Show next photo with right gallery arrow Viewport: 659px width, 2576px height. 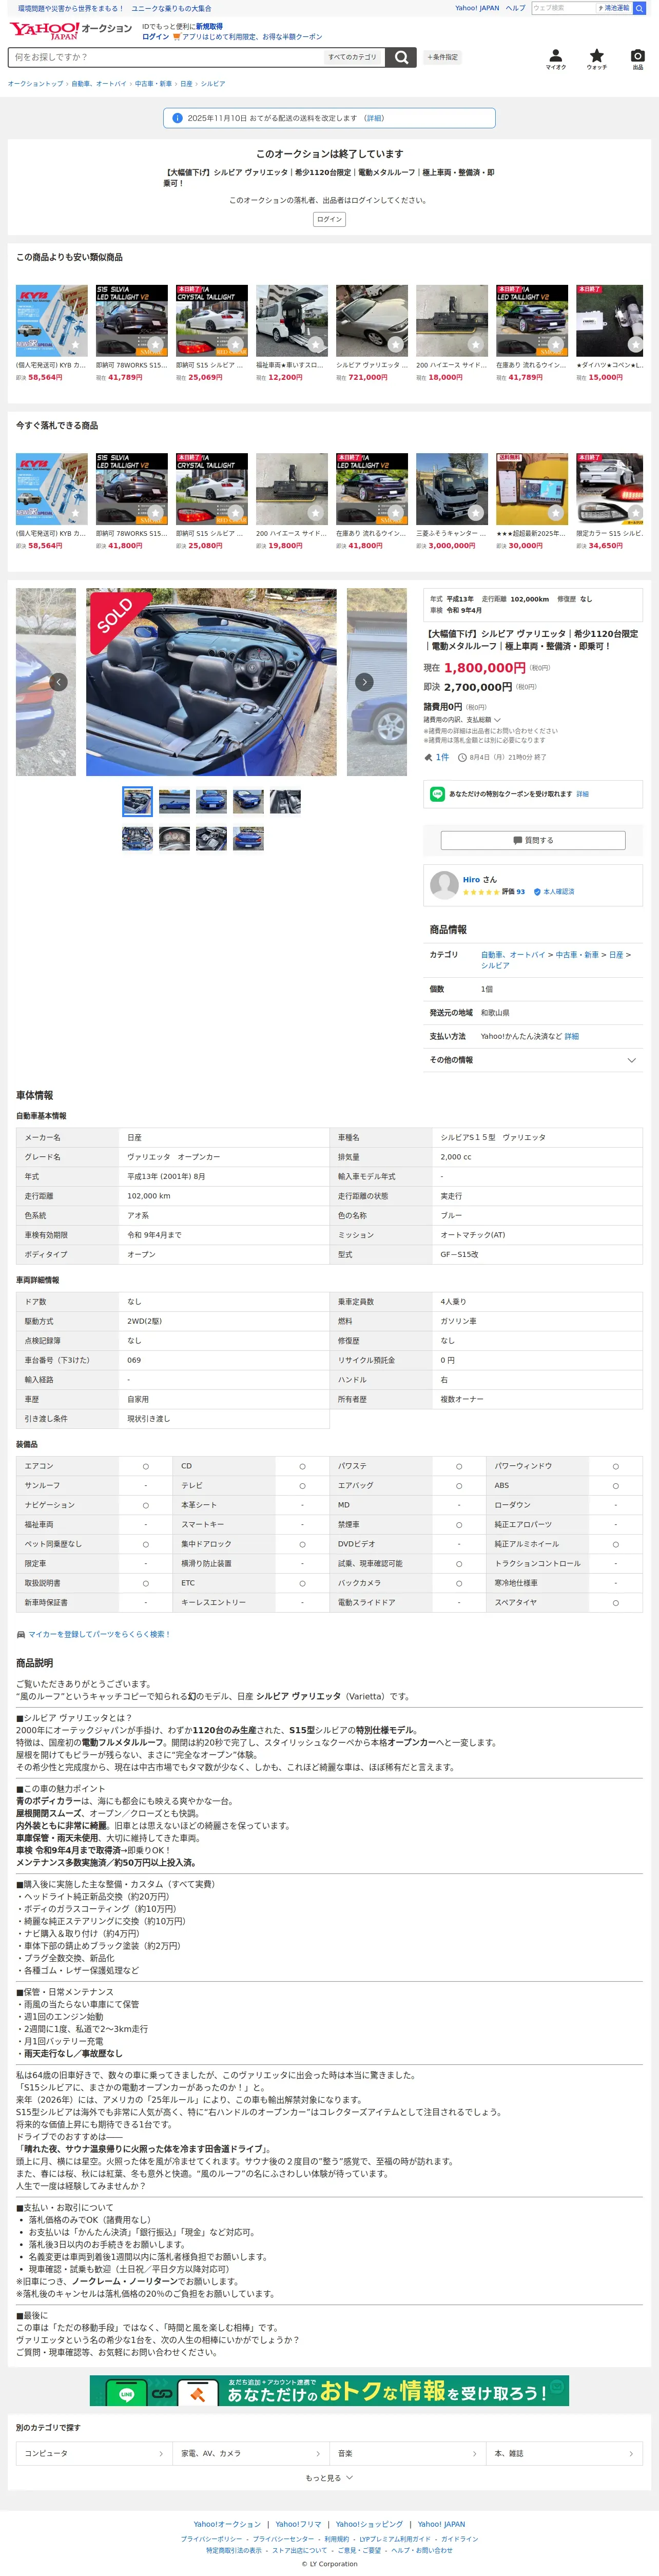(x=364, y=682)
